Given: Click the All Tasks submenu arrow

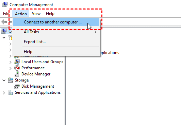Looking at the screenshot, I should pyautogui.click(x=96, y=32).
